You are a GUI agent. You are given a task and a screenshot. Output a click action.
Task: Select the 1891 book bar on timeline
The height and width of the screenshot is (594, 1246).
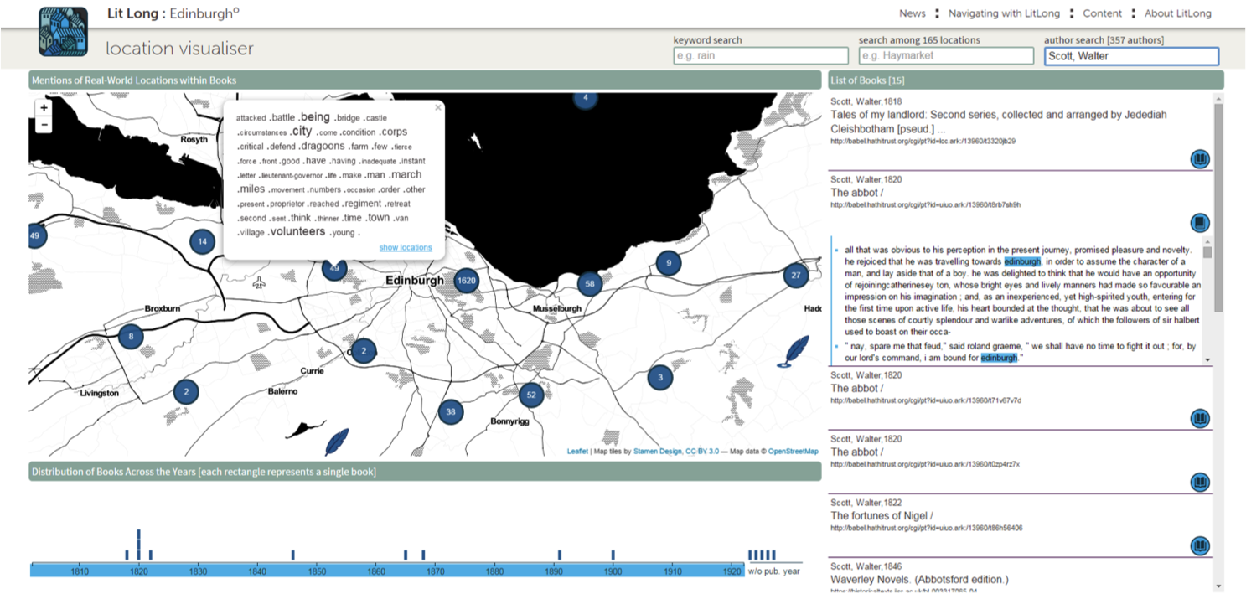(x=560, y=555)
